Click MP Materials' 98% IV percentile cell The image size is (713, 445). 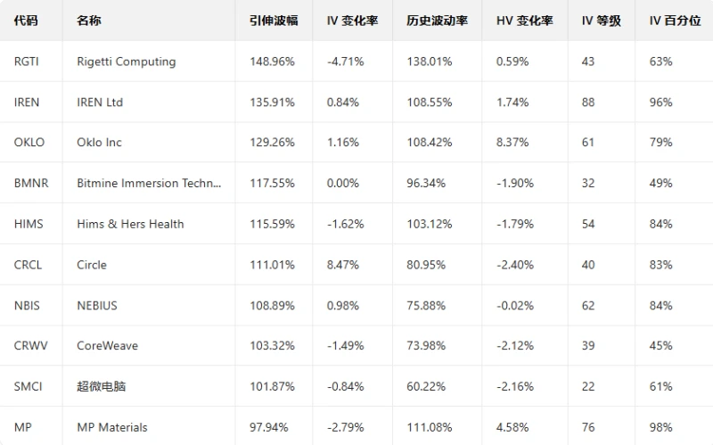click(x=661, y=427)
